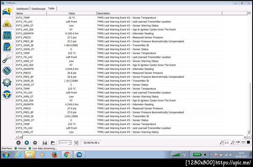253x167 pixels.
Task: Open the Tests checklist section
Action: [7, 47]
